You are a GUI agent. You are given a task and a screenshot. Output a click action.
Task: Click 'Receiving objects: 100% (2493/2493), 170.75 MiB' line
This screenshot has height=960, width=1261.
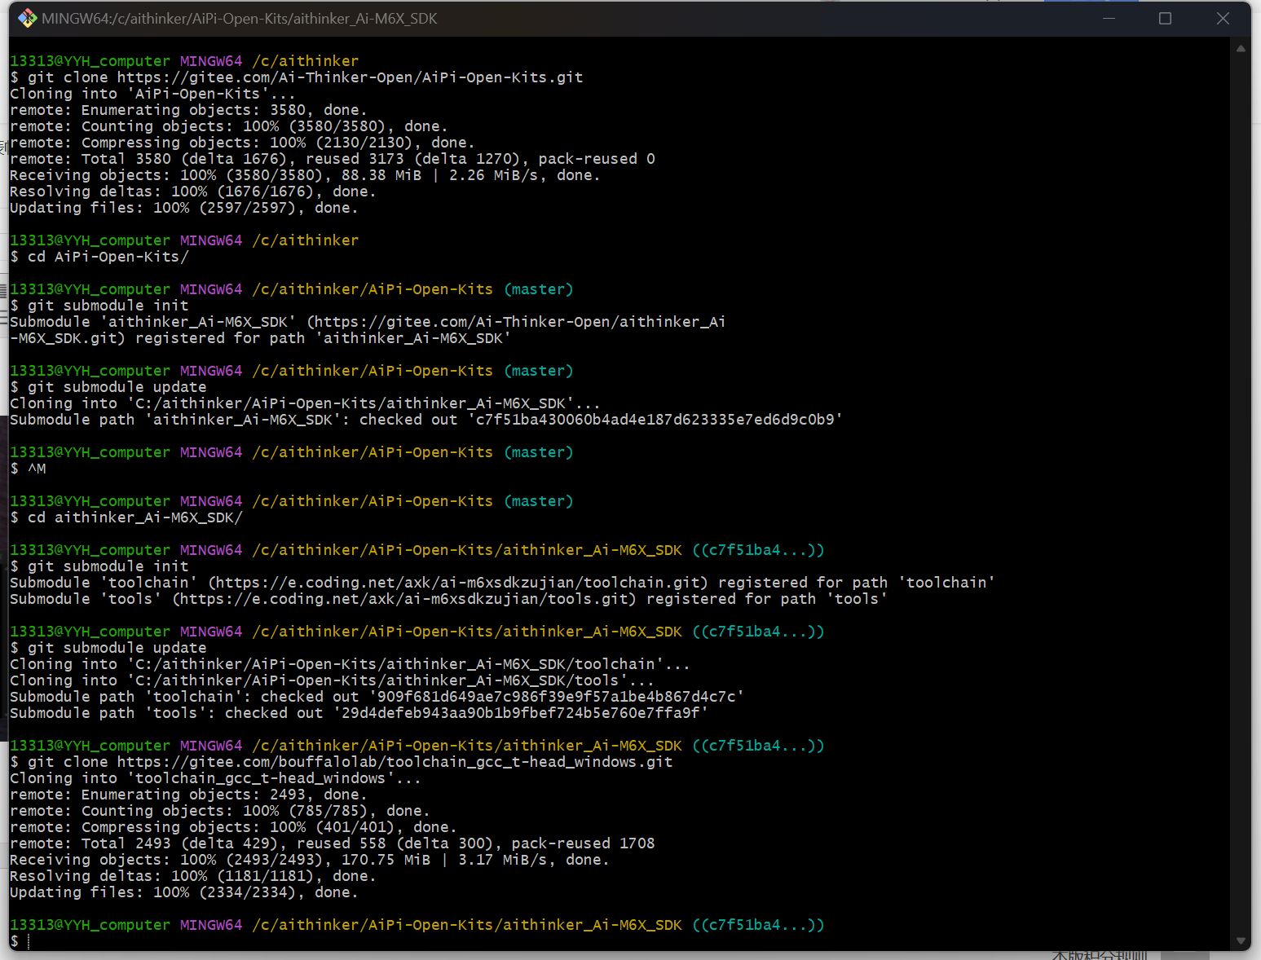(x=310, y=860)
